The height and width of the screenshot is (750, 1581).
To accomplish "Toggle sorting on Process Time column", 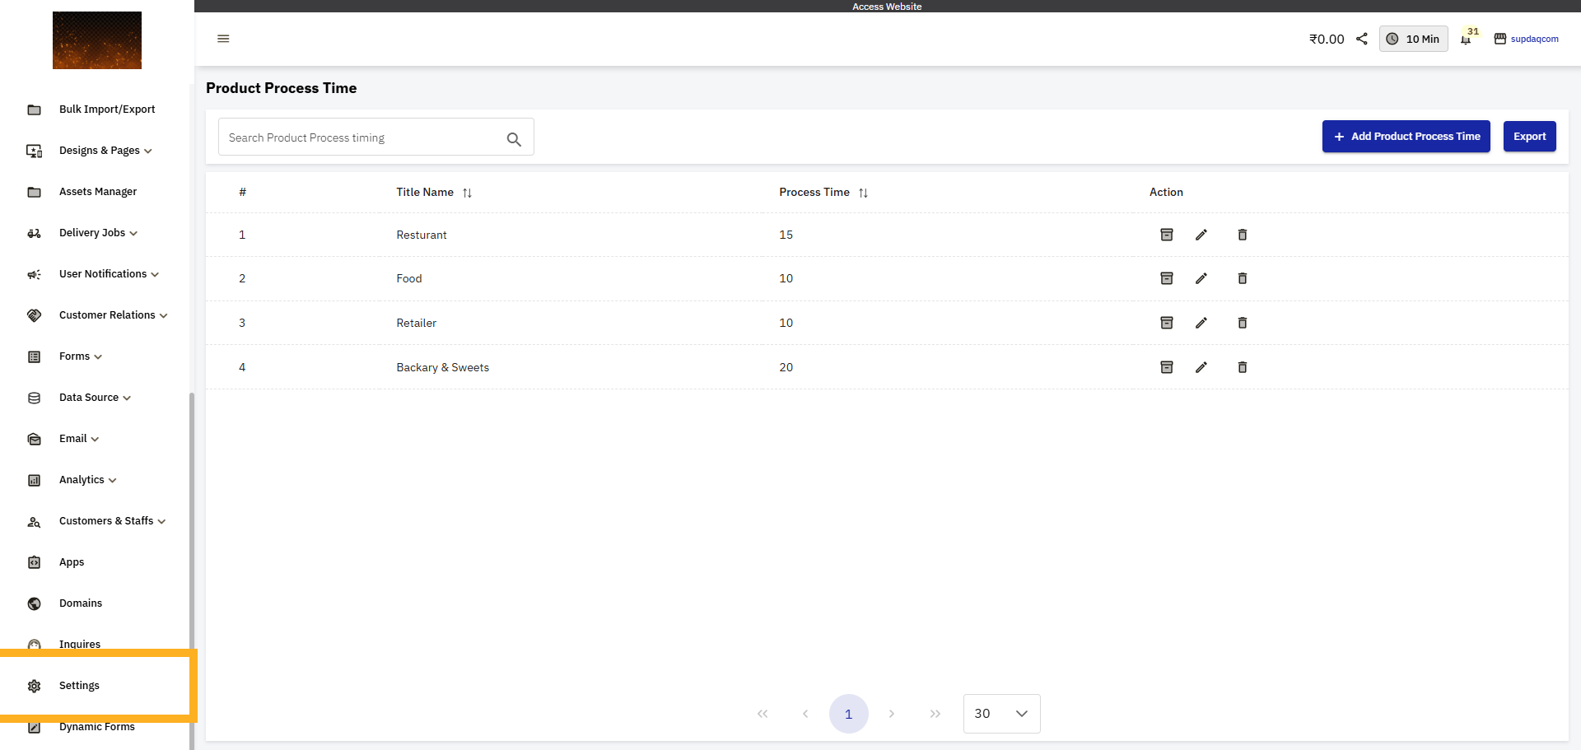I will [x=864, y=193].
